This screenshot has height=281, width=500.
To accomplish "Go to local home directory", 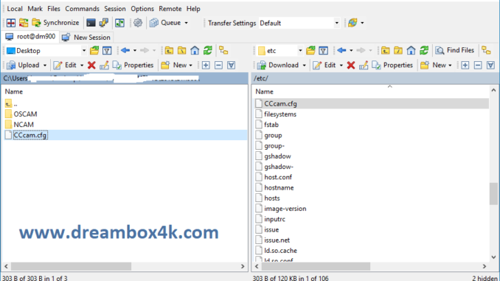I will pos(195,50).
